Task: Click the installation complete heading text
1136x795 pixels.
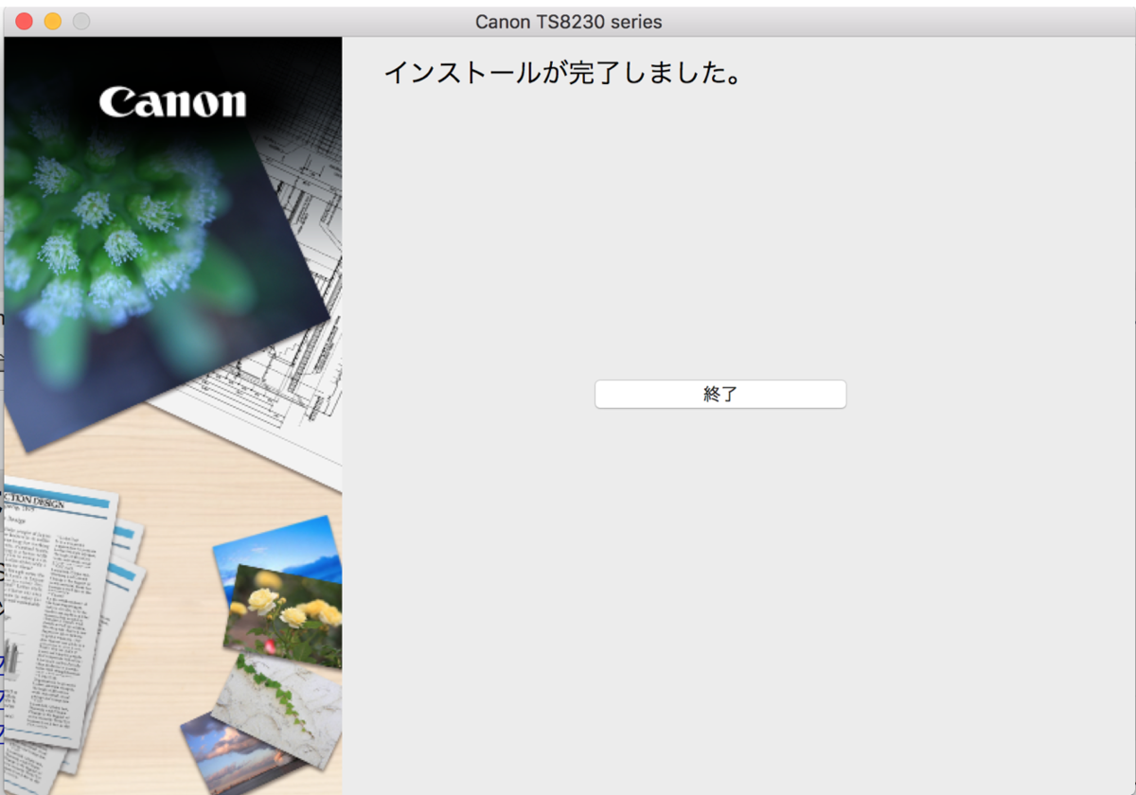Action: pyautogui.click(x=563, y=74)
